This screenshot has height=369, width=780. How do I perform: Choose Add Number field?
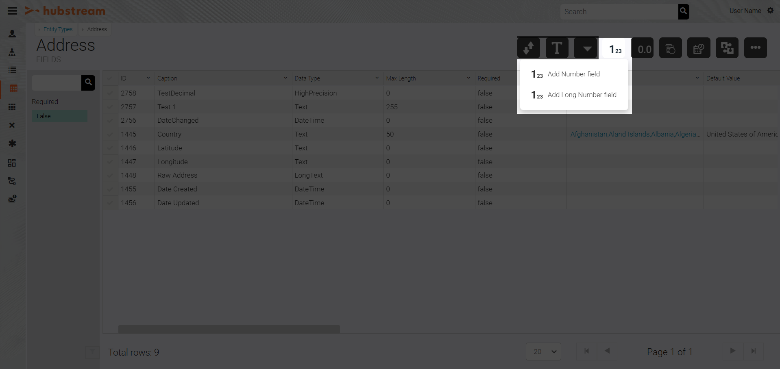(x=573, y=74)
